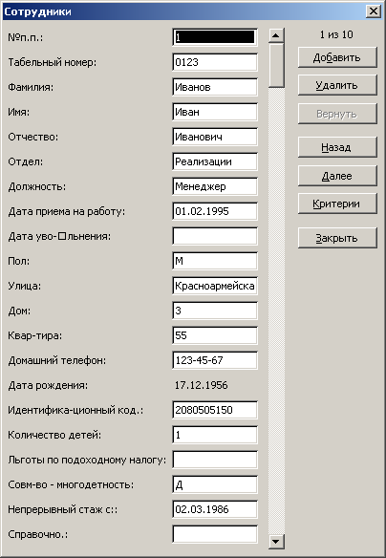Click the Улица field Красноармейска

[x=215, y=286]
